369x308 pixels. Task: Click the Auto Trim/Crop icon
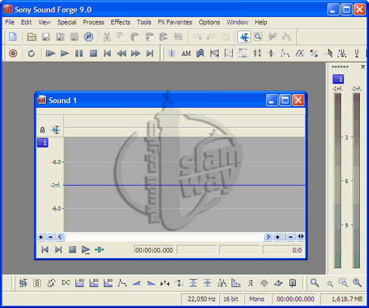(x=23, y=283)
